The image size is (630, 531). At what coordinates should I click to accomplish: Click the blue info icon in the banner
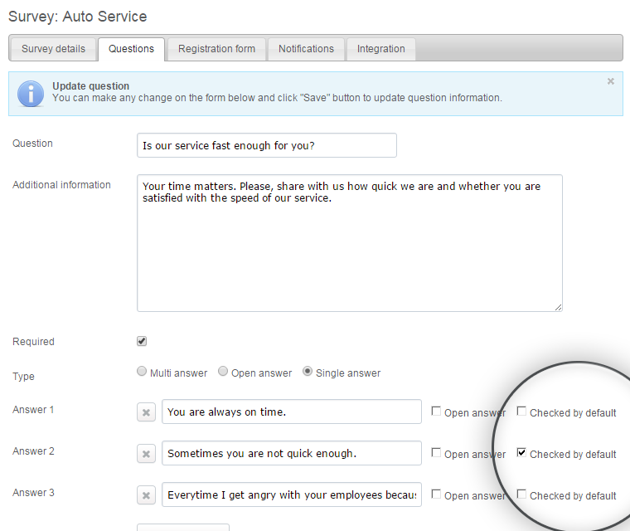point(31,94)
